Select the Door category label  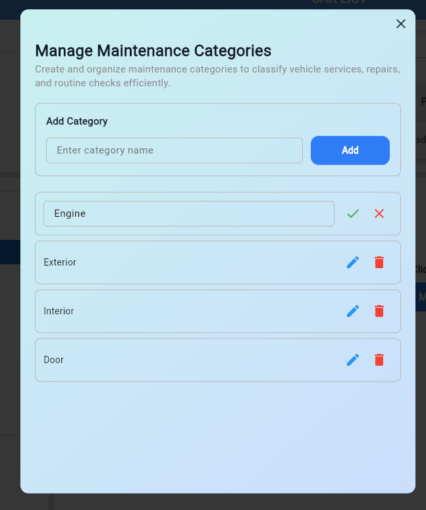point(54,360)
